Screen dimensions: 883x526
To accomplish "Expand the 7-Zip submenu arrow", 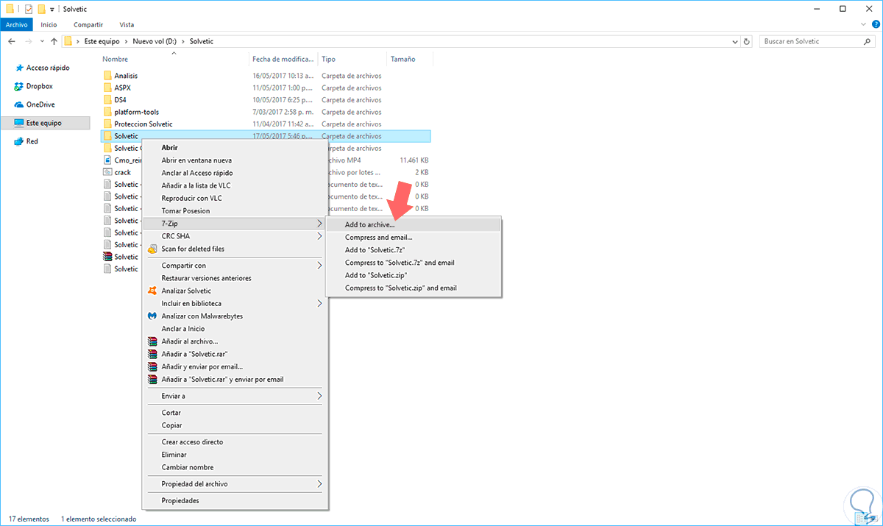I will (319, 223).
